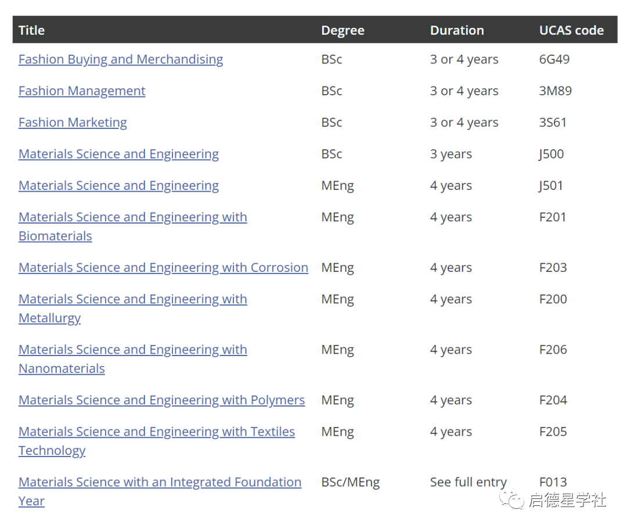Open the Fashion Management course link
This screenshot has width=627, height=528.
tap(82, 91)
